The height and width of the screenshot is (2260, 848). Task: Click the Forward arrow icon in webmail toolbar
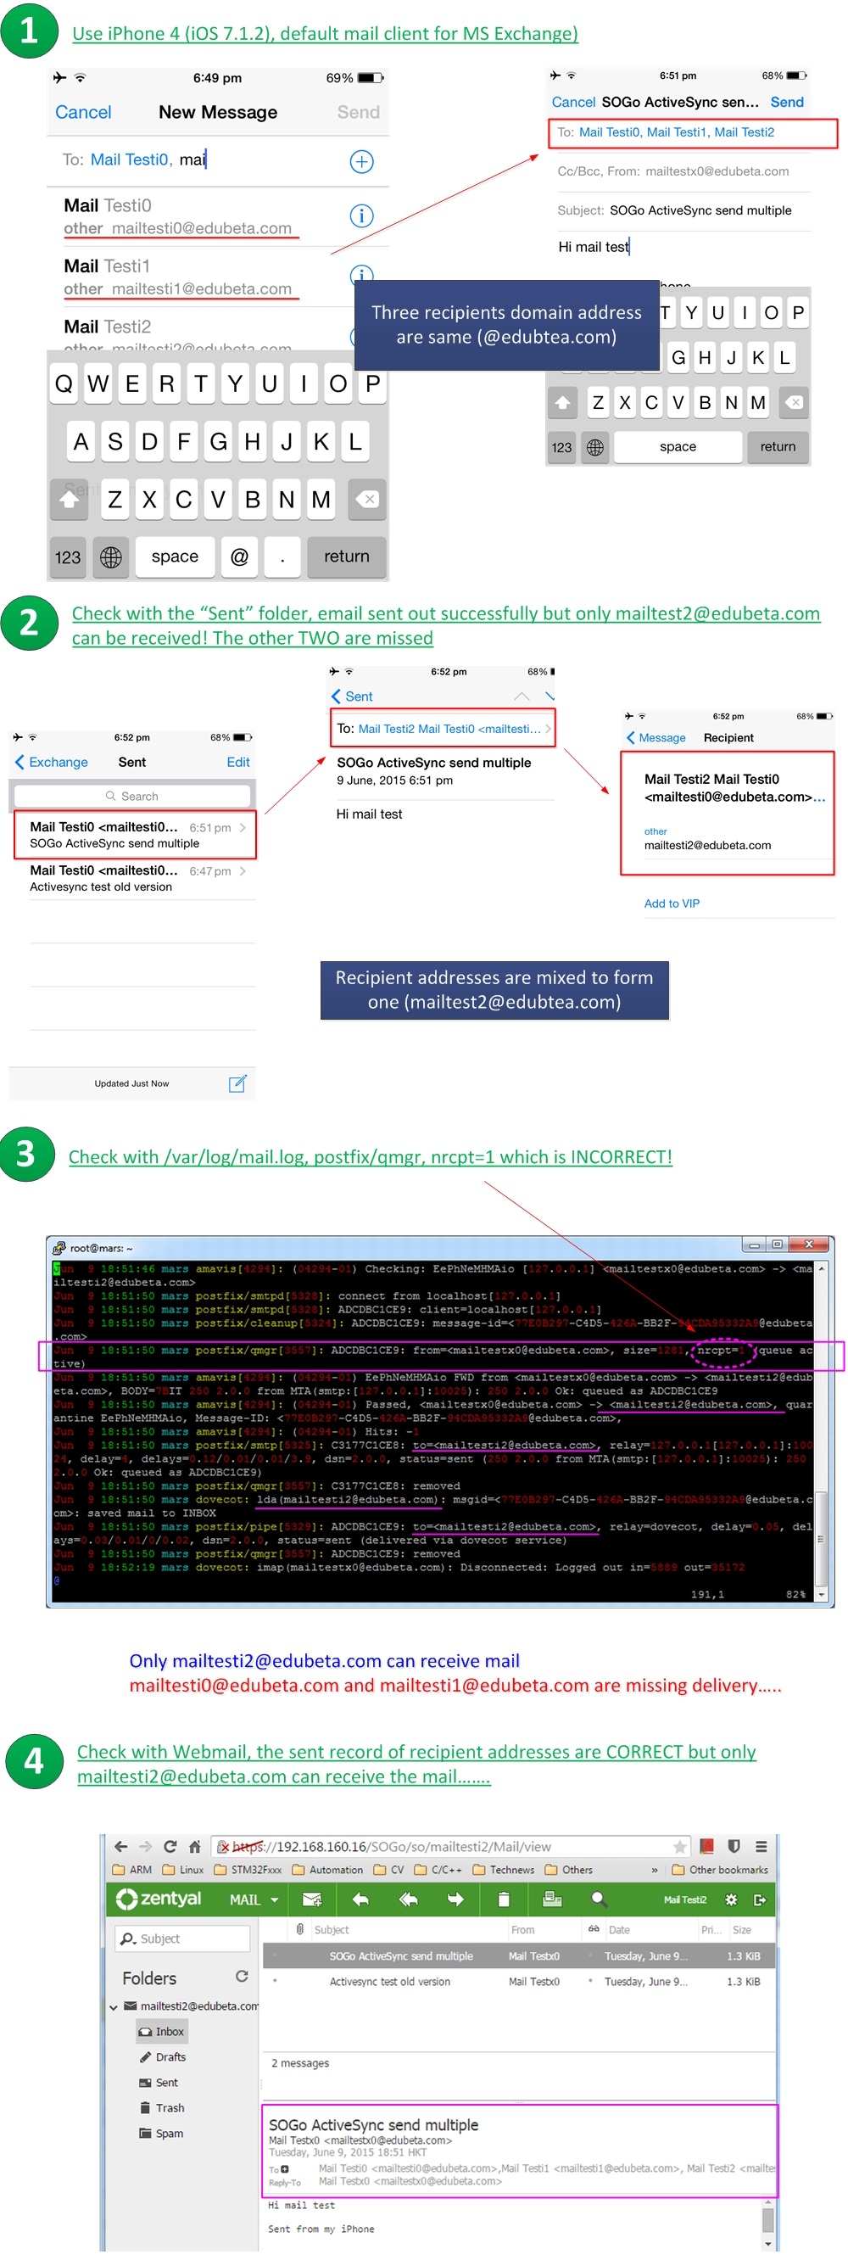[455, 1899]
